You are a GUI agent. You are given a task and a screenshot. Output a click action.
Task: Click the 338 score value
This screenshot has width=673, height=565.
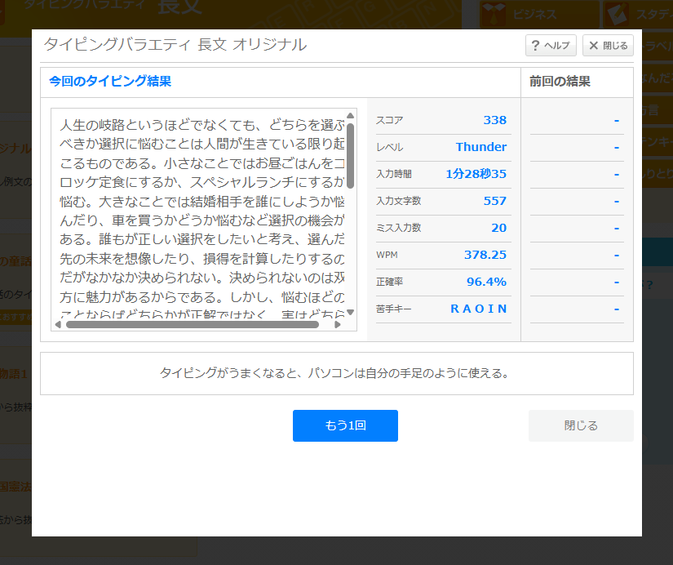pyautogui.click(x=494, y=120)
